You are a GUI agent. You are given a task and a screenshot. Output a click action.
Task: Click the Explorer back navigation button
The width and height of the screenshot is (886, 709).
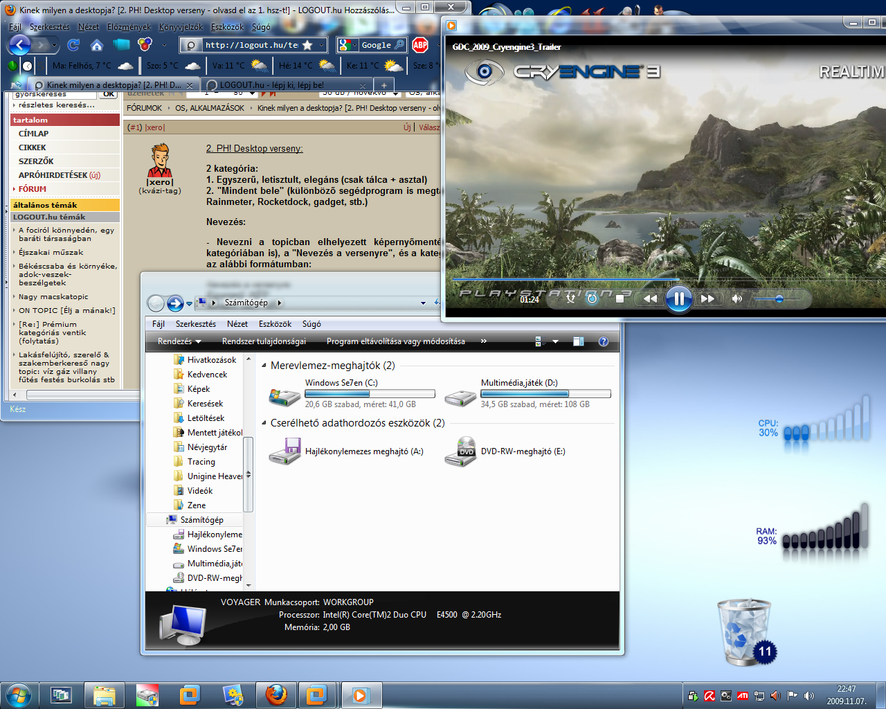click(x=156, y=303)
